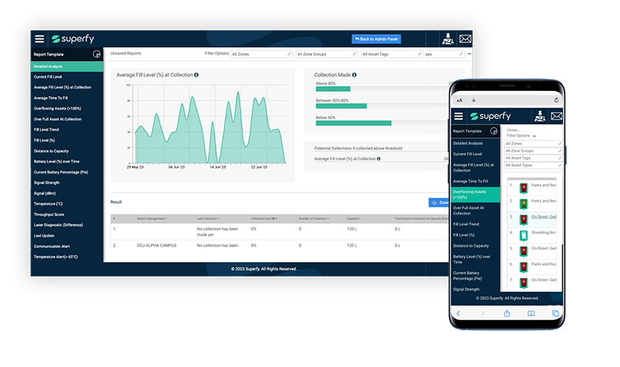Open mail envelope icon in desktop header
The width and height of the screenshot is (620, 367).
click(x=465, y=38)
